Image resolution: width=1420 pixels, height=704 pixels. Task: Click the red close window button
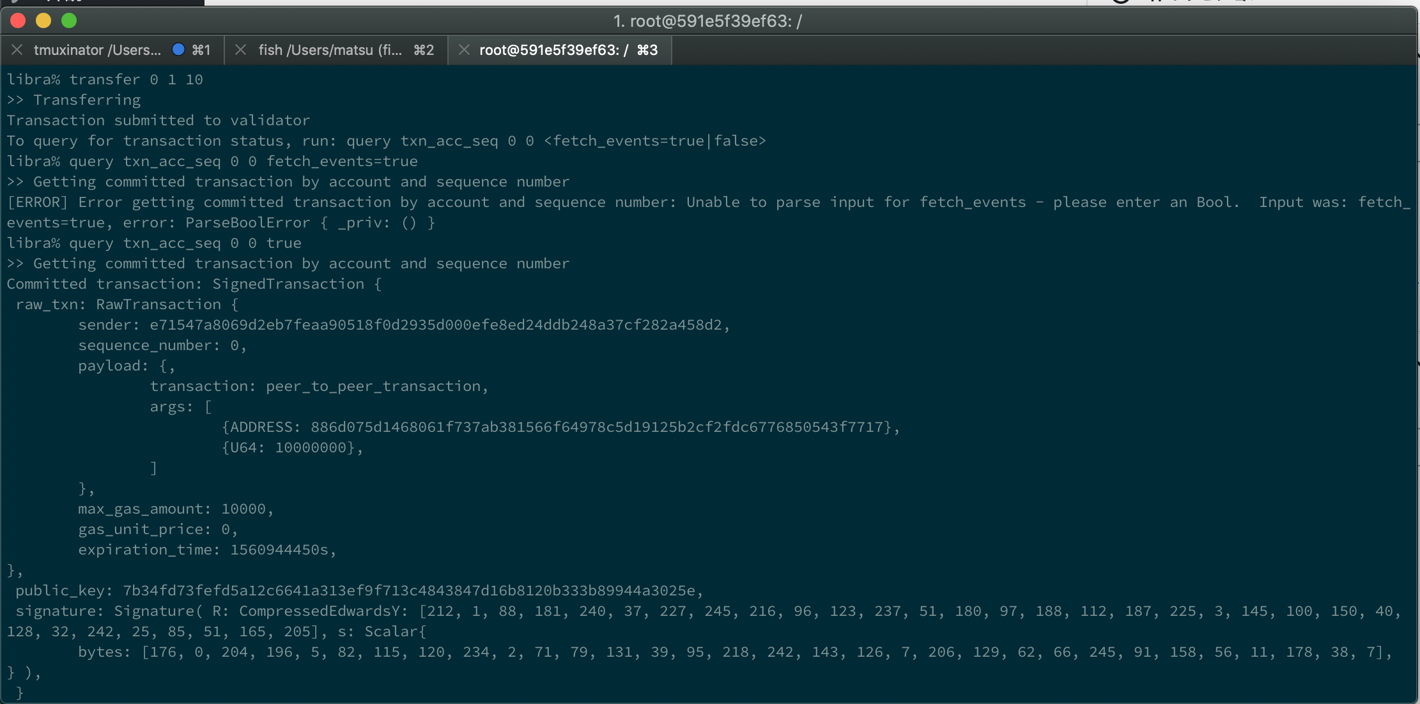coord(18,20)
